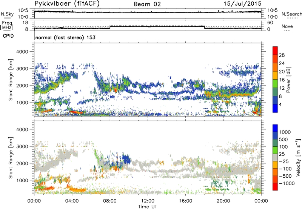The height and width of the screenshot is (209, 302).
Task: Click the blue bottom segment of Power colorbar
Action: pos(275,108)
